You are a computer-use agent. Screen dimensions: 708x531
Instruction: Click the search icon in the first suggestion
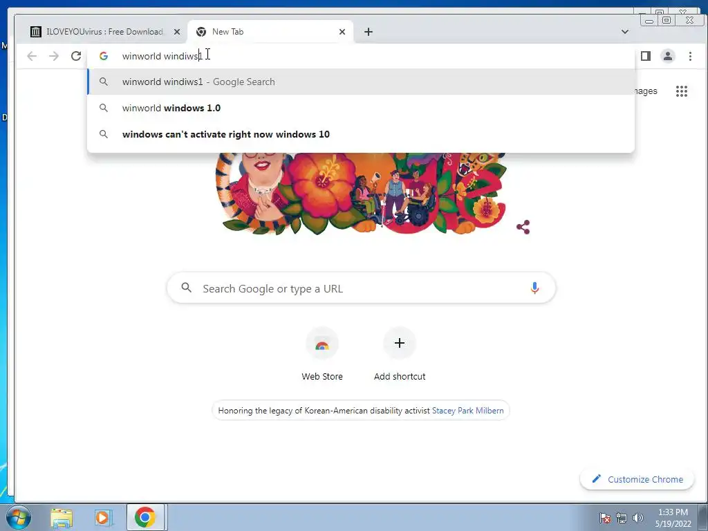tap(104, 82)
